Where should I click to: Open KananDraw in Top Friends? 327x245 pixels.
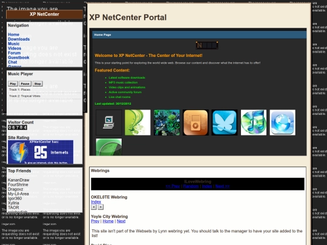[19, 180]
